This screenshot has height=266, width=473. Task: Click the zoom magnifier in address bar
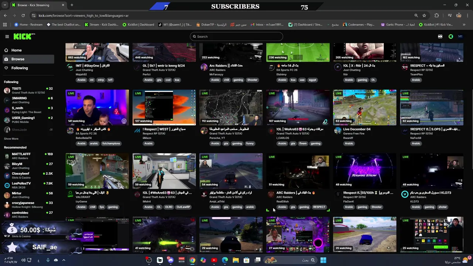[x=416, y=16]
